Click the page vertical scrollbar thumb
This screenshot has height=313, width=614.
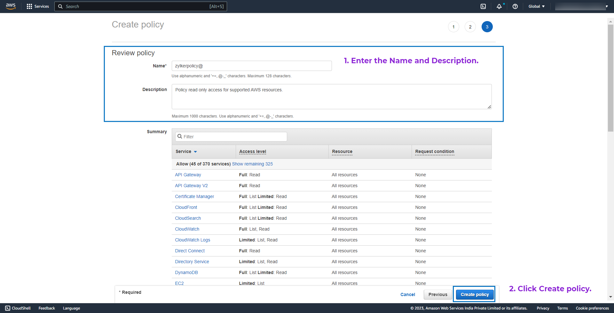tap(610, 78)
